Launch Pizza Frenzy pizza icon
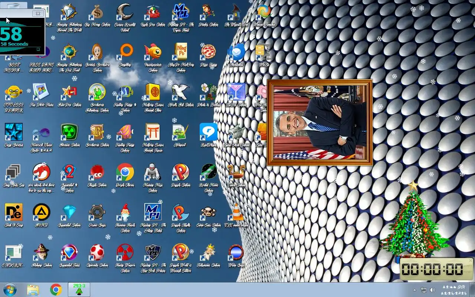 tap(209, 52)
